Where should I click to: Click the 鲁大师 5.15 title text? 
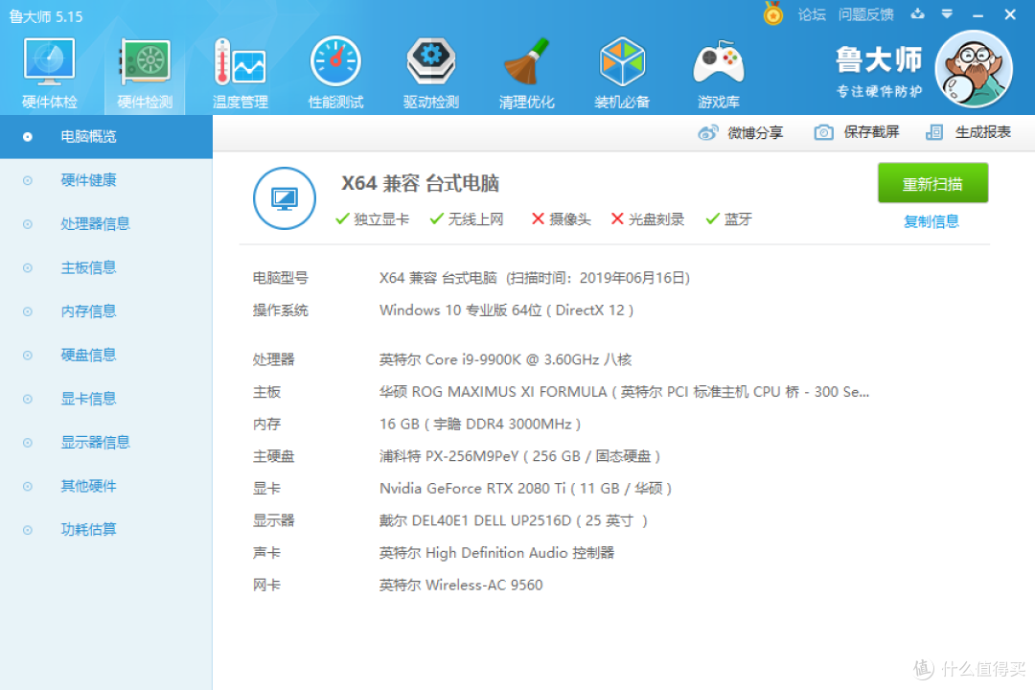point(46,16)
